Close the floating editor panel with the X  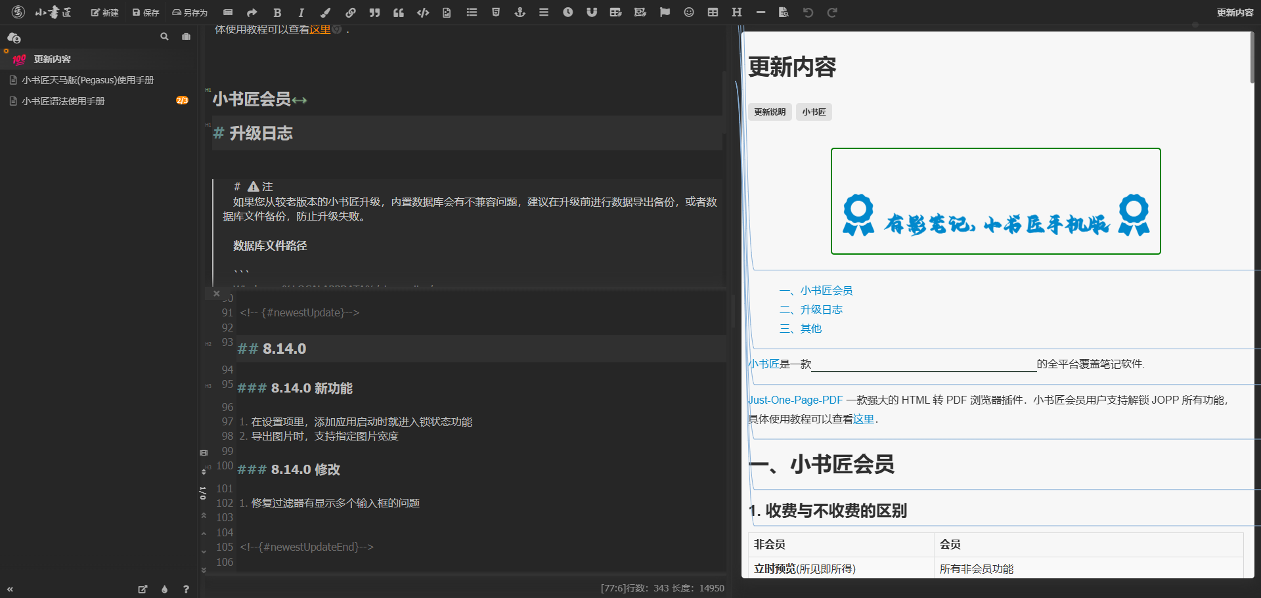click(x=216, y=293)
